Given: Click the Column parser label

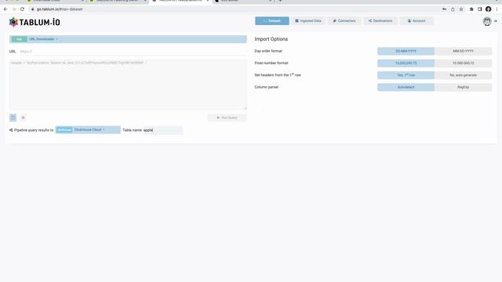Looking at the screenshot, I should pyautogui.click(x=267, y=87).
